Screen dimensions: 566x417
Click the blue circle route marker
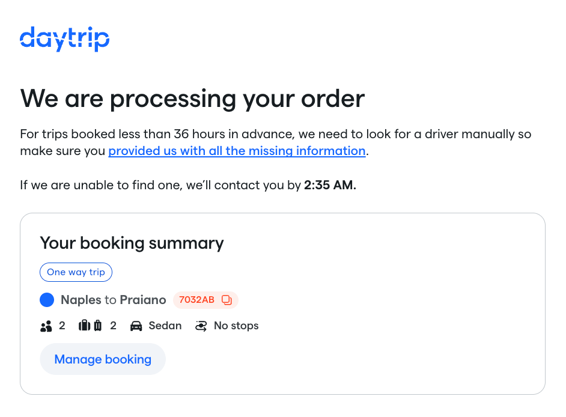pyautogui.click(x=47, y=300)
